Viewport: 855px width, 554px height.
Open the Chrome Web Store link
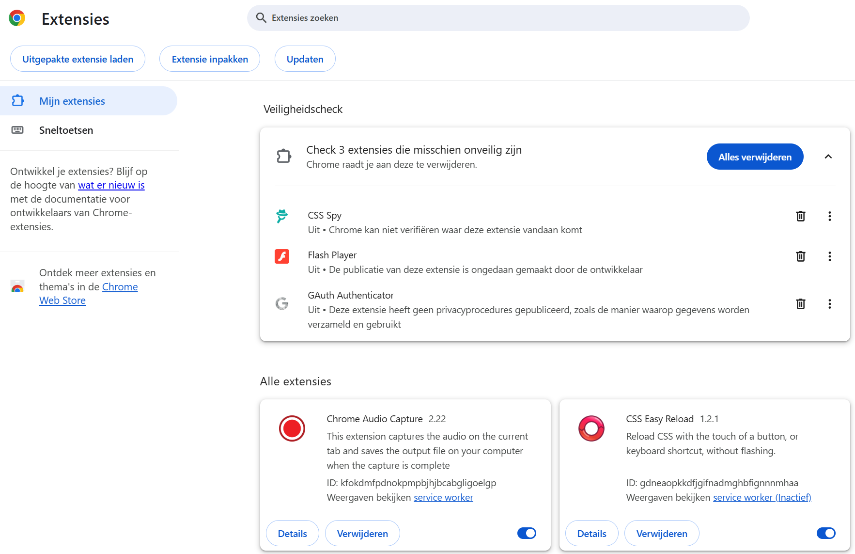coord(120,287)
